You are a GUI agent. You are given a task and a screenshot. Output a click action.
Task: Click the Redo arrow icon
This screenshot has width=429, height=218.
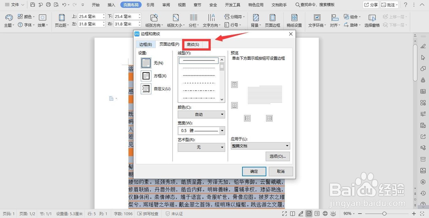tap(74, 5)
